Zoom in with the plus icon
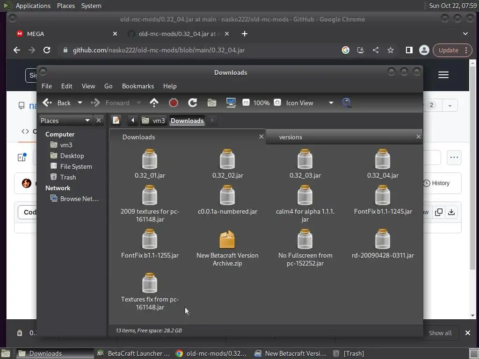 (x=277, y=102)
